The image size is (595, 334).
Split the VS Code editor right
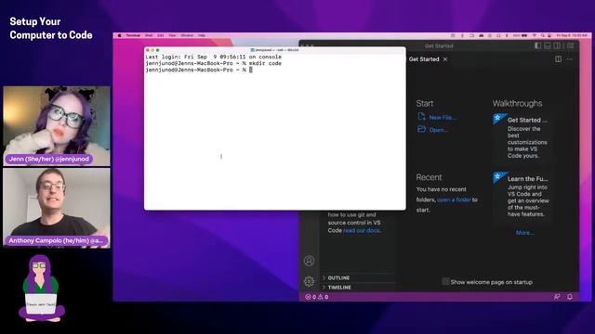558,59
